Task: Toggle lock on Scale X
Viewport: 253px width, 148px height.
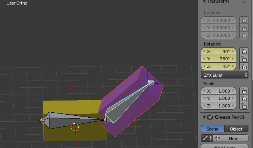Action: [x=243, y=91]
